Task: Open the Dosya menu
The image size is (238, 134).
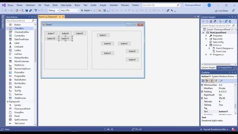Action: pyautogui.click(x=10, y=5)
